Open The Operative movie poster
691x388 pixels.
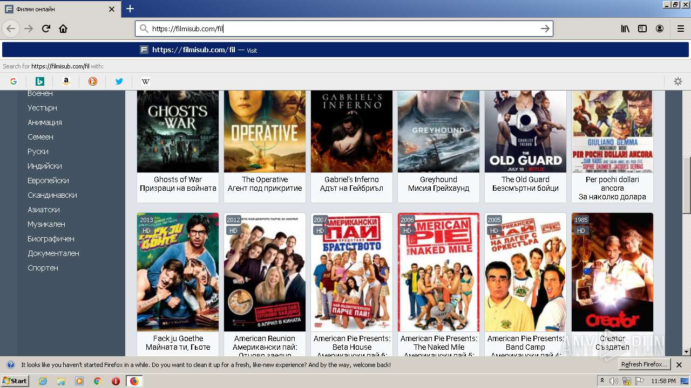265,131
